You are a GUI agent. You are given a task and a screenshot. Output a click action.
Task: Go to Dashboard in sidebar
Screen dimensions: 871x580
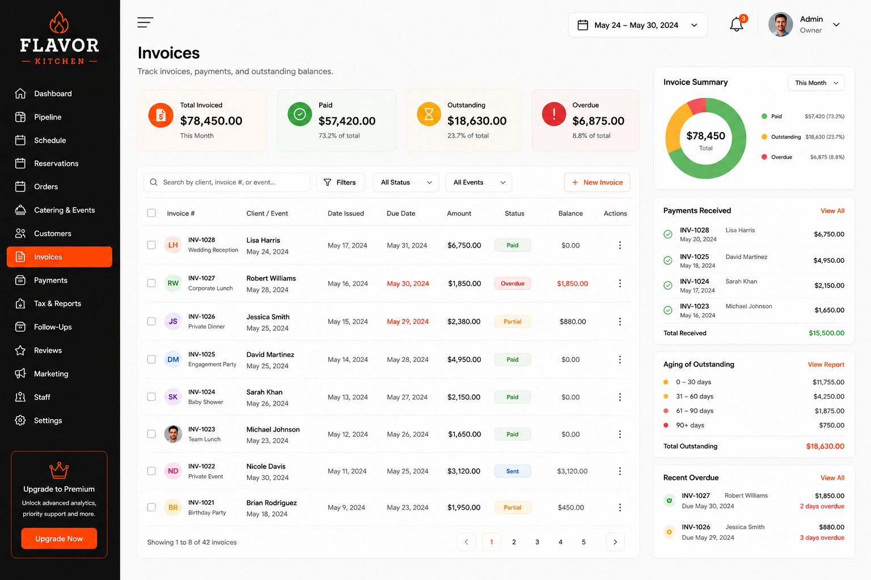(60, 93)
